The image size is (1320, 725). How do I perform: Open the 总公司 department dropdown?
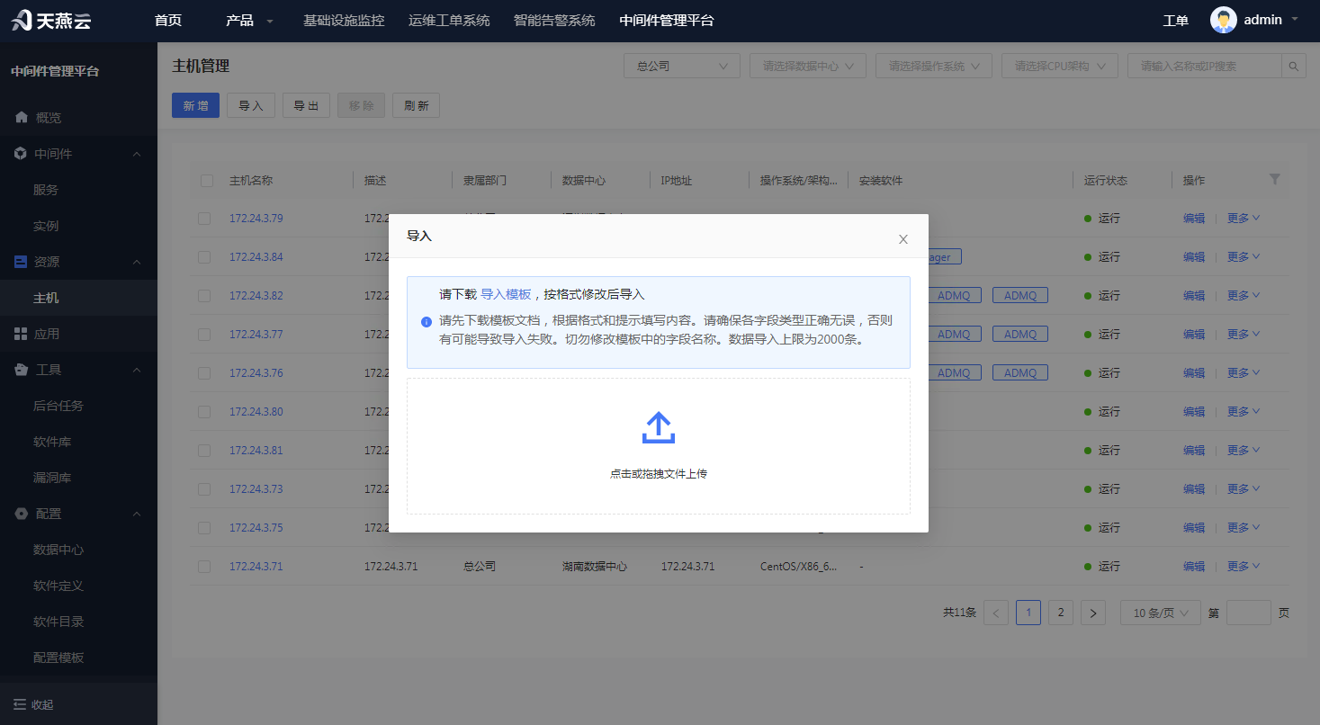682,66
